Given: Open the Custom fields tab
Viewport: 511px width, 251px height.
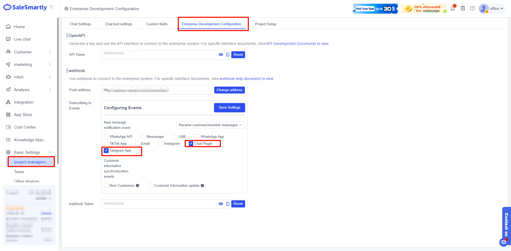Looking at the screenshot, I should pyautogui.click(x=157, y=24).
